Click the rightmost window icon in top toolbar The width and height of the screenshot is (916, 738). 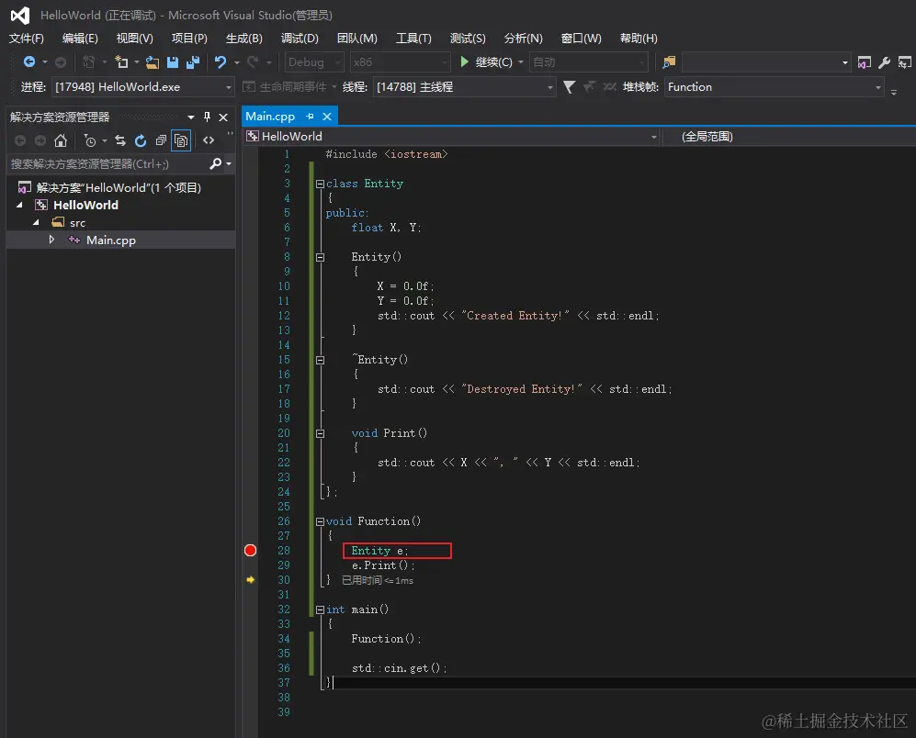[x=904, y=61]
